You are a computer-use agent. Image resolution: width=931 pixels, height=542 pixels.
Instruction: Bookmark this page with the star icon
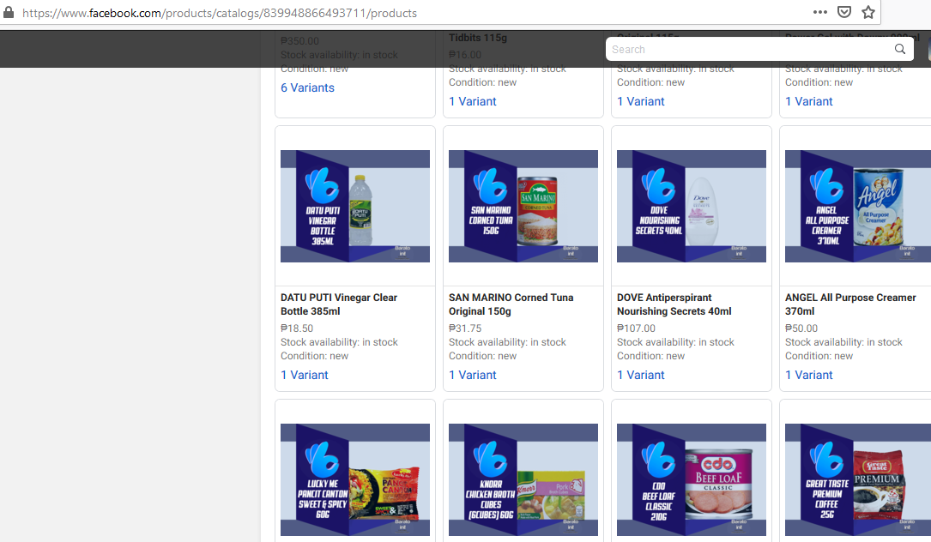(x=868, y=12)
